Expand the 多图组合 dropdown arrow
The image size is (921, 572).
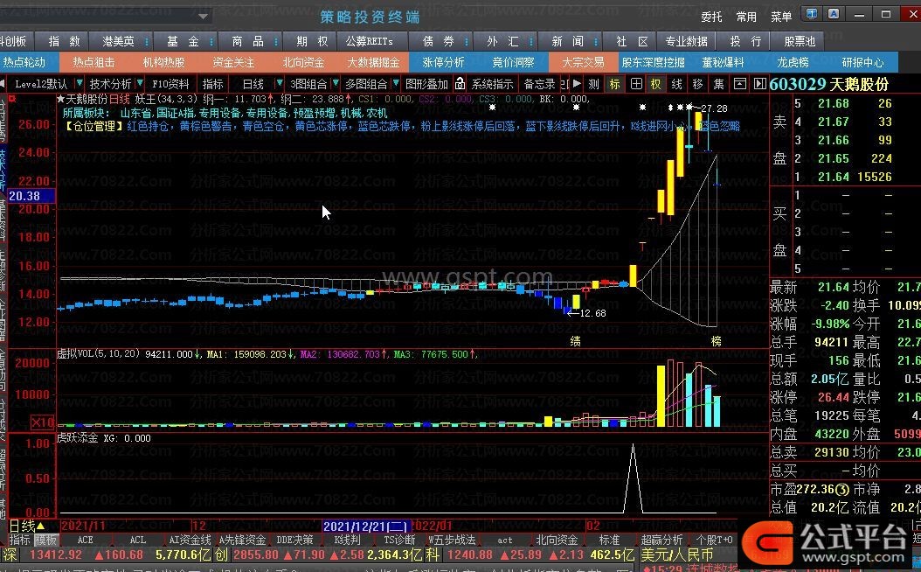pos(395,83)
